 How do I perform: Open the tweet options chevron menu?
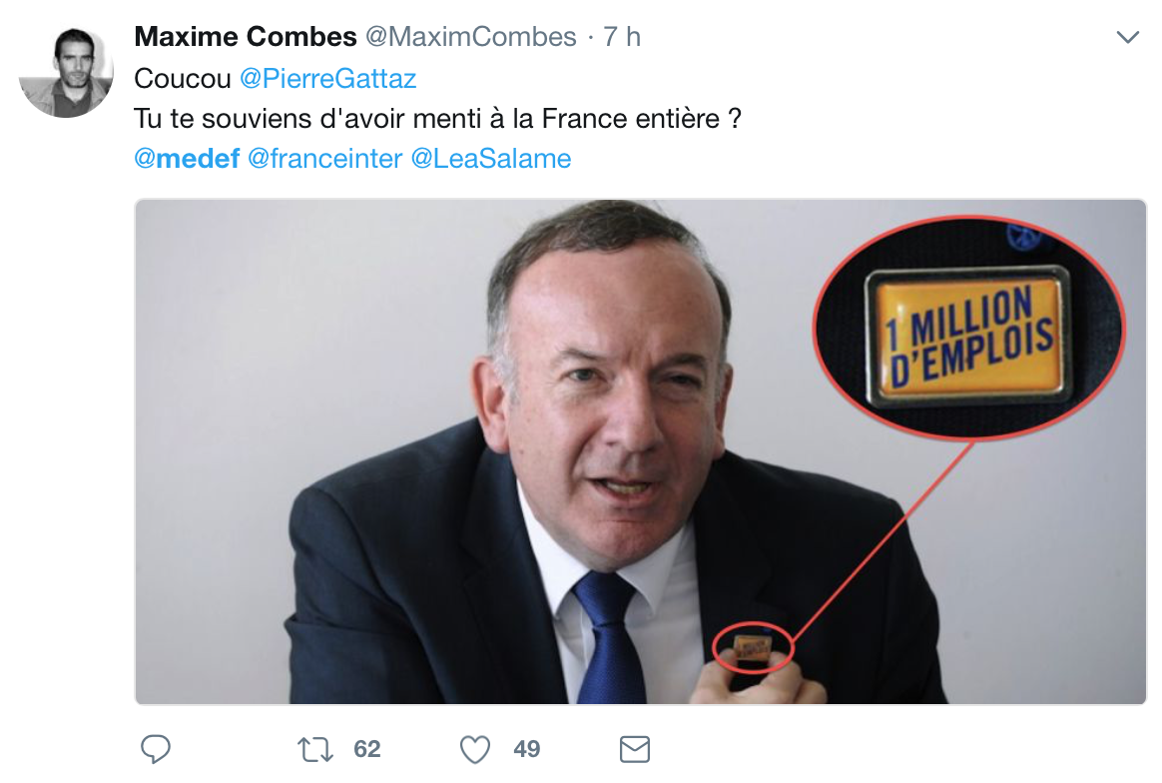tap(1127, 38)
